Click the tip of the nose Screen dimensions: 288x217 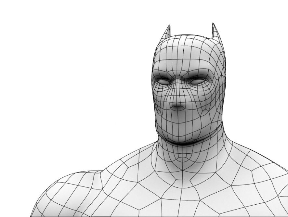(177, 107)
